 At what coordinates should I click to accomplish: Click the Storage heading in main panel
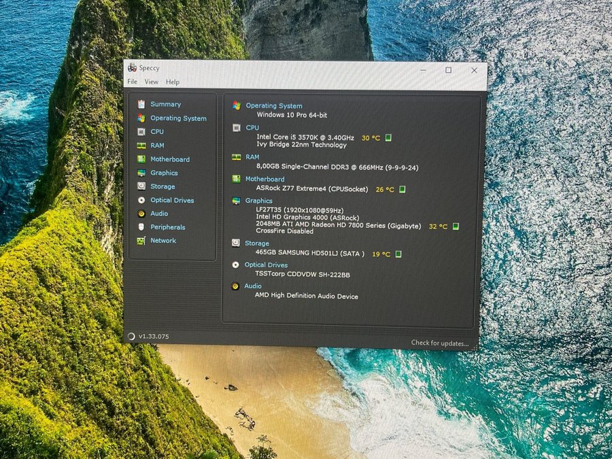click(257, 243)
